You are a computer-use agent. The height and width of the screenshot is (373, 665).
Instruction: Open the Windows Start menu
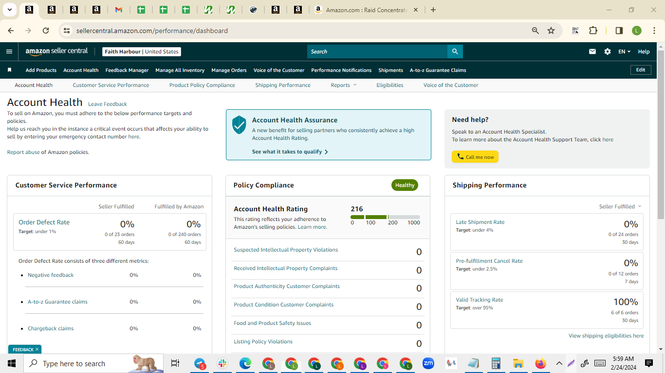tap(12, 363)
